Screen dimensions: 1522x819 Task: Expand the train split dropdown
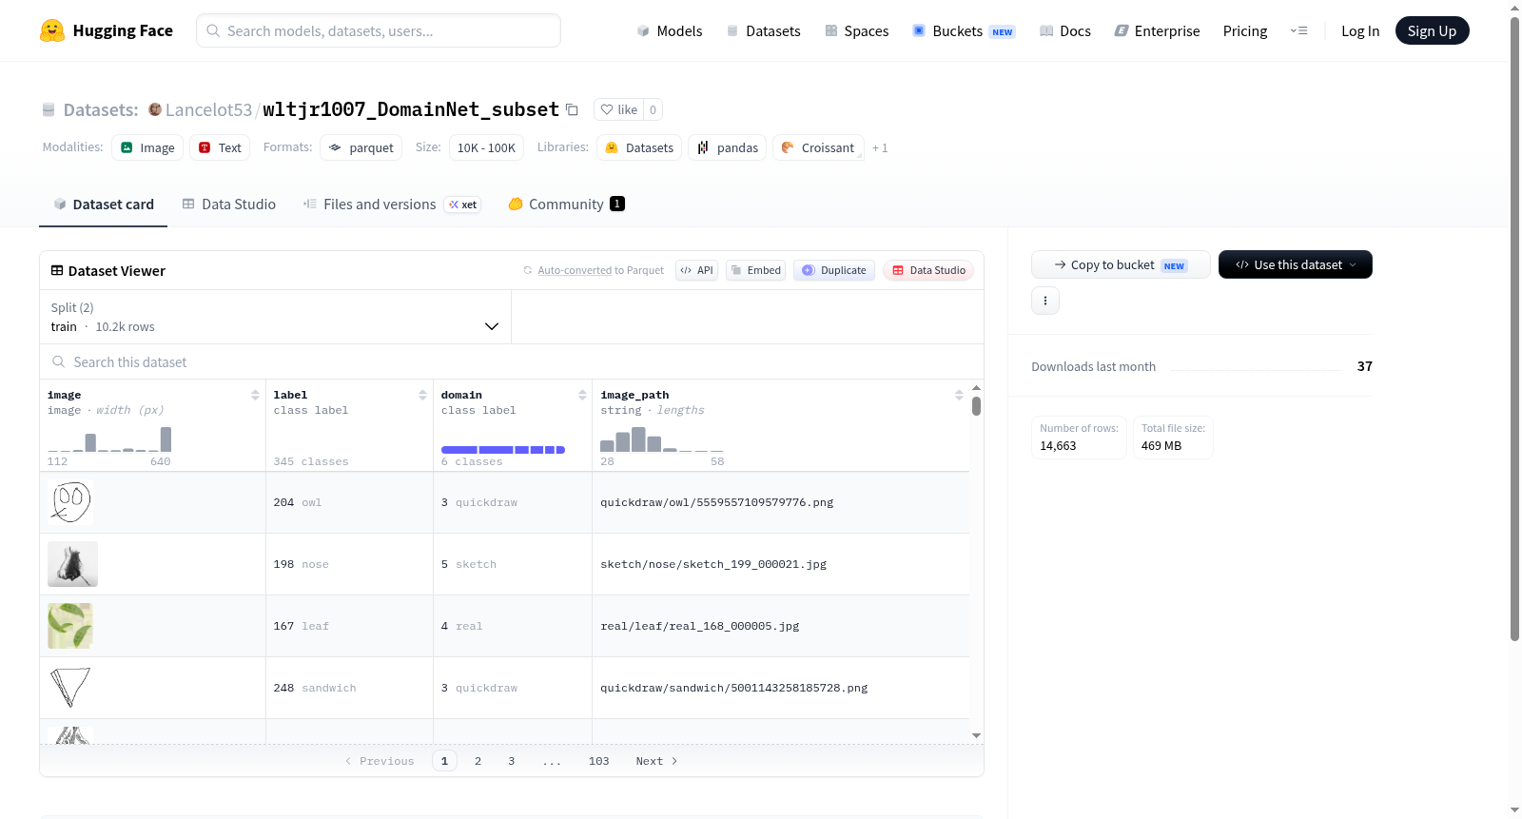[275, 317]
